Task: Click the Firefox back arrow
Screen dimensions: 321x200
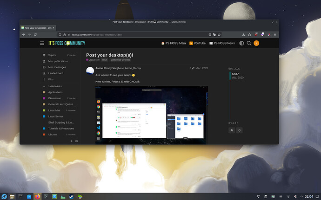Action: 24,35
